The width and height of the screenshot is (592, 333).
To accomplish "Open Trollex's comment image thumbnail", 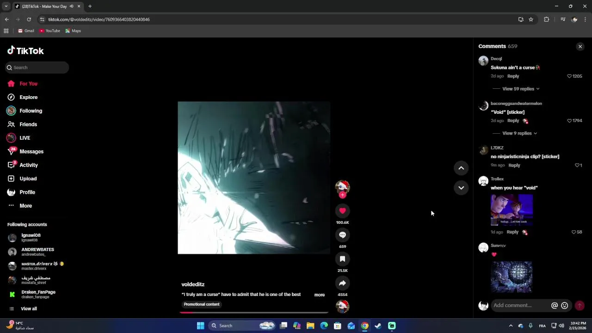I will click(512, 210).
